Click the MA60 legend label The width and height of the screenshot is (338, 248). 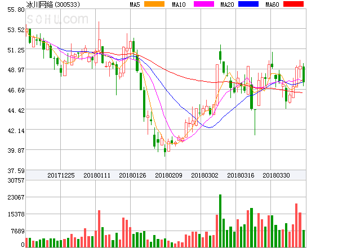pyautogui.click(x=272, y=5)
